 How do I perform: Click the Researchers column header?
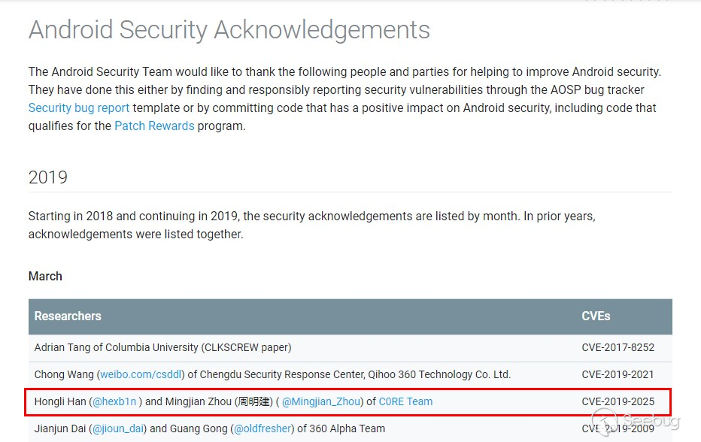click(68, 316)
